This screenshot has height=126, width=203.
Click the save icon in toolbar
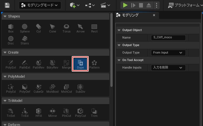[8, 5]
